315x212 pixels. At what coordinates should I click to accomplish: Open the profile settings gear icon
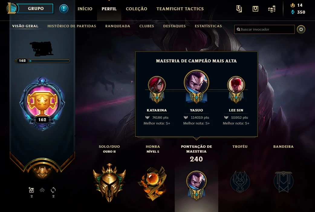tap(301, 29)
